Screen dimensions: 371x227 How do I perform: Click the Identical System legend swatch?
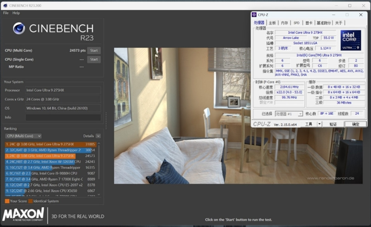pyautogui.click(x=30, y=201)
